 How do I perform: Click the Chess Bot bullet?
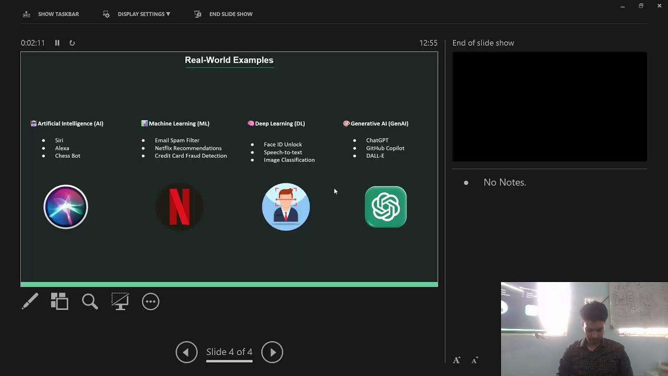[67, 156]
